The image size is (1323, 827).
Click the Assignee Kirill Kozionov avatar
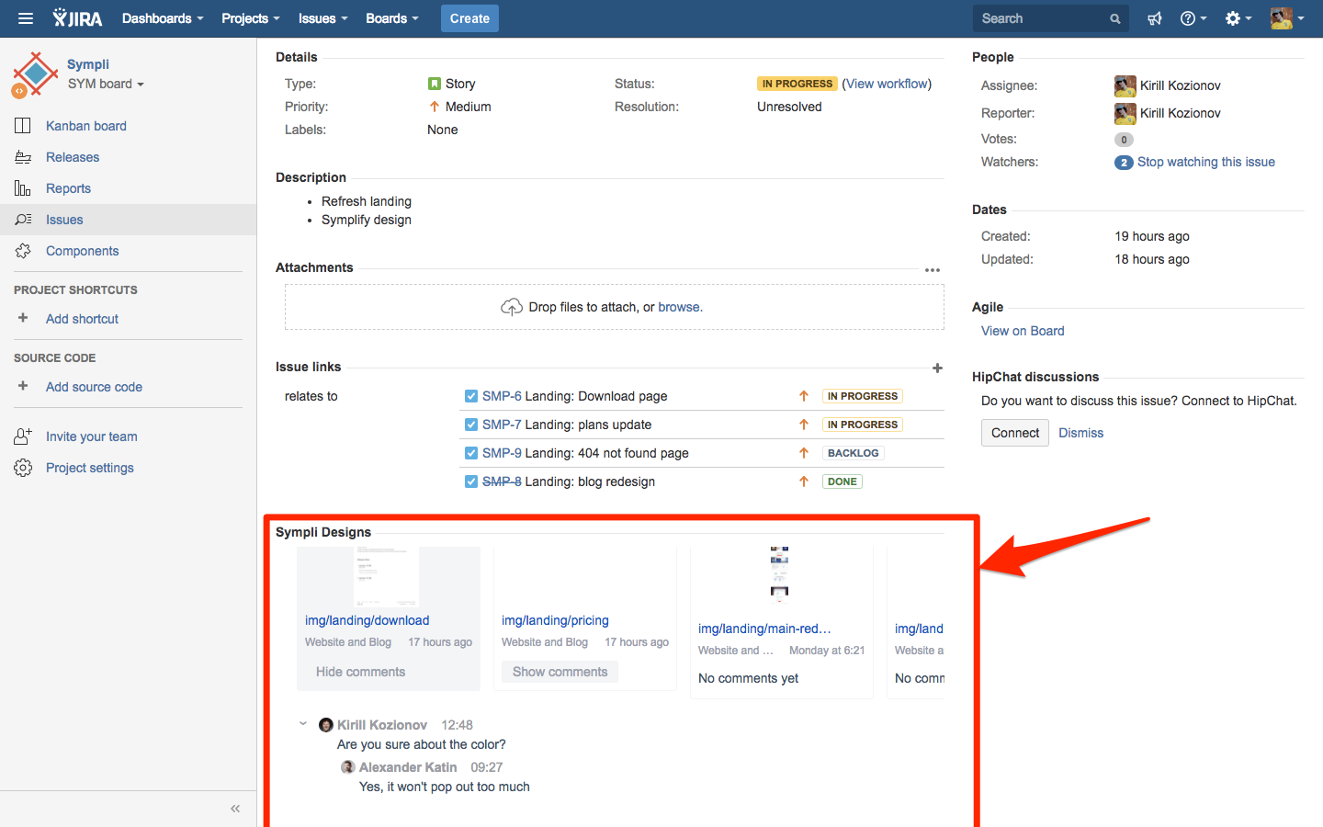tap(1125, 86)
